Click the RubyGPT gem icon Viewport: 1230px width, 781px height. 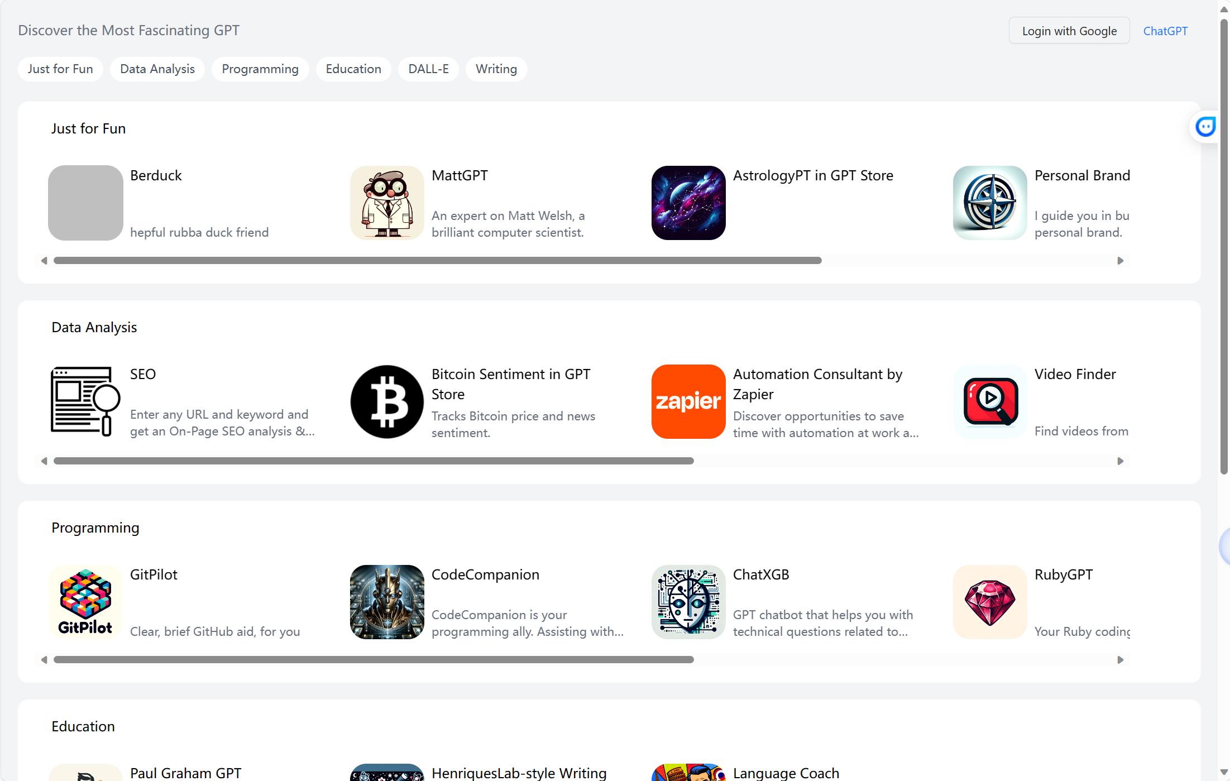click(990, 602)
